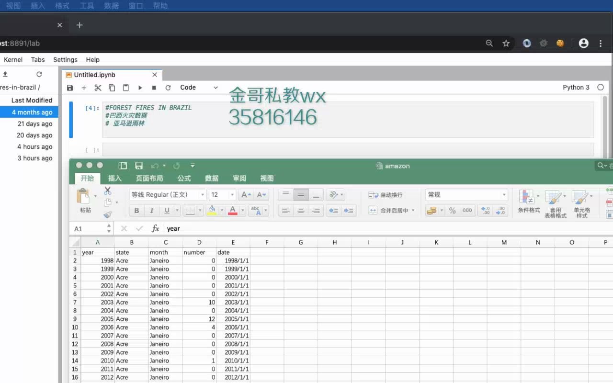Run the current notebook cell
Image resolution: width=613 pixels, height=383 pixels.
[139, 87]
